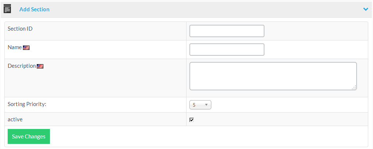Click inside the Description text area
This screenshot has height=149, width=373.
tap(272, 76)
